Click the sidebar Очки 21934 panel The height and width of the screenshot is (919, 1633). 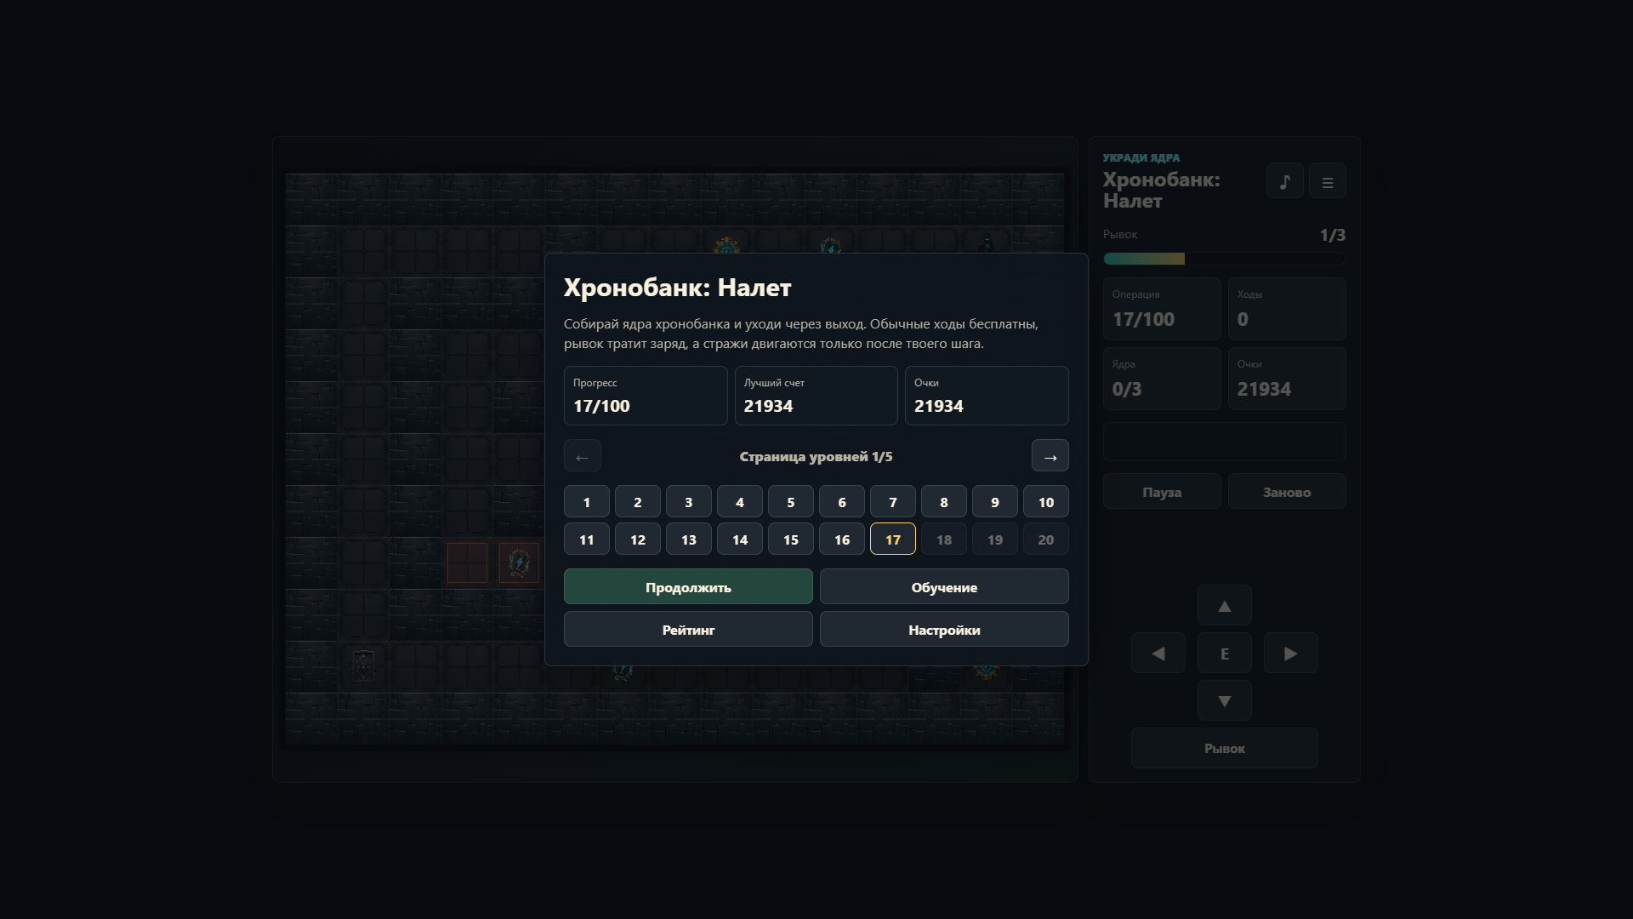coord(1287,379)
